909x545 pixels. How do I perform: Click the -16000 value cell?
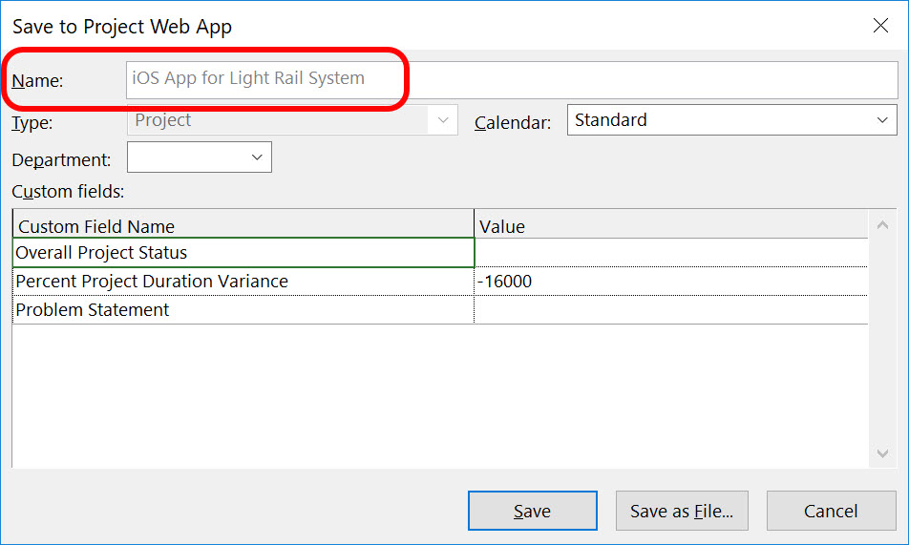tap(671, 282)
